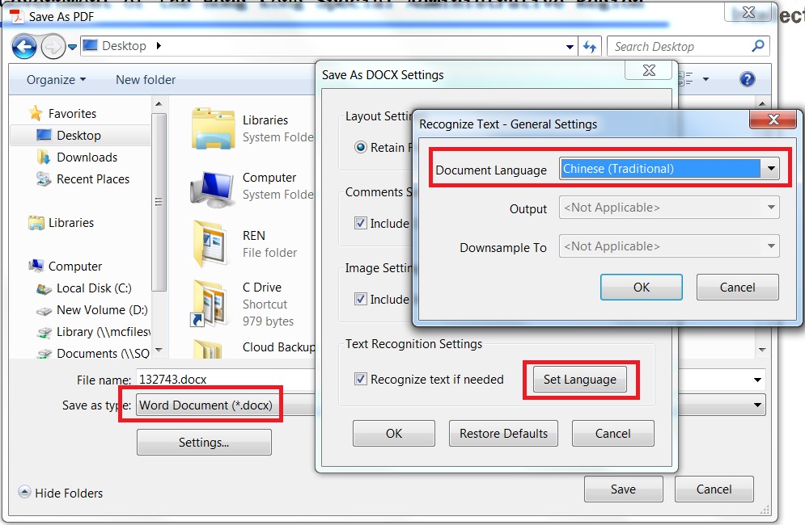Click the file list scroll down arrow
The image size is (805, 525).
tap(762, 351)
